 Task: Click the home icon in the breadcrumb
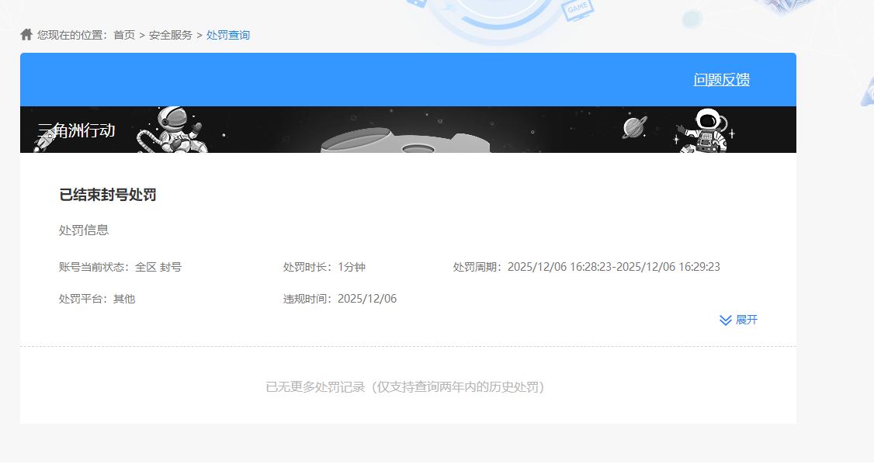pos(26,35)
